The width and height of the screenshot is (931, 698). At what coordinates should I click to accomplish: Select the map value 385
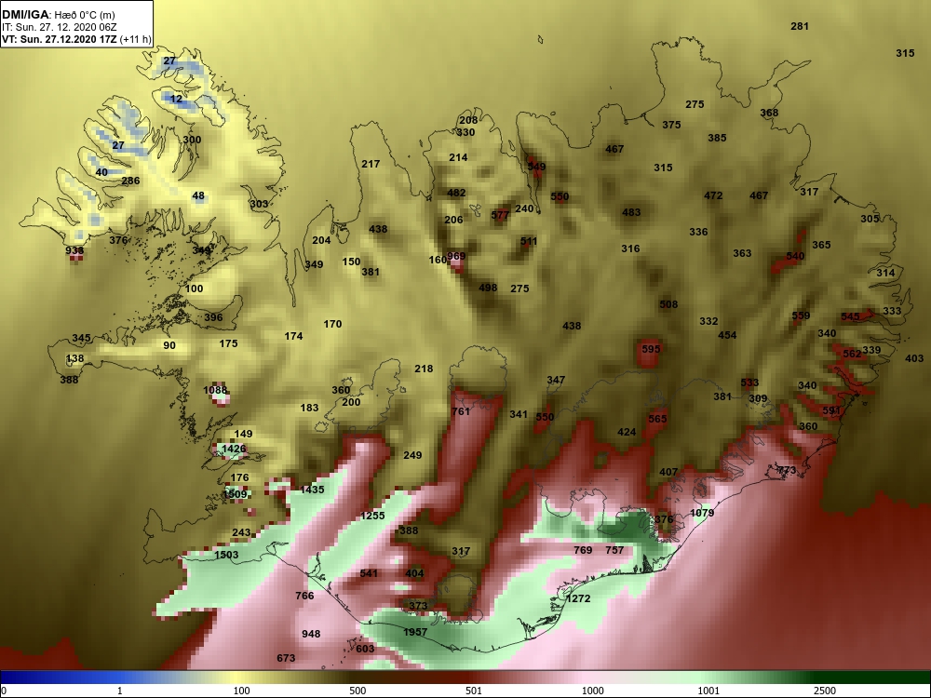point(717,138)
